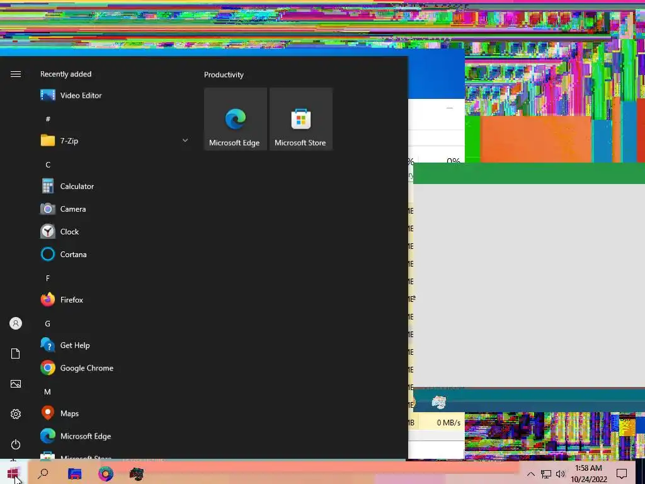The image size is (645, 484).
Task: Open the Documents icon in Start rail
Action: click(x=16, y=354)
